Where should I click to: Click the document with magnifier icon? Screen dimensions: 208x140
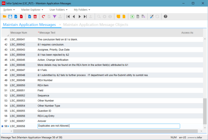pos(143,17)
